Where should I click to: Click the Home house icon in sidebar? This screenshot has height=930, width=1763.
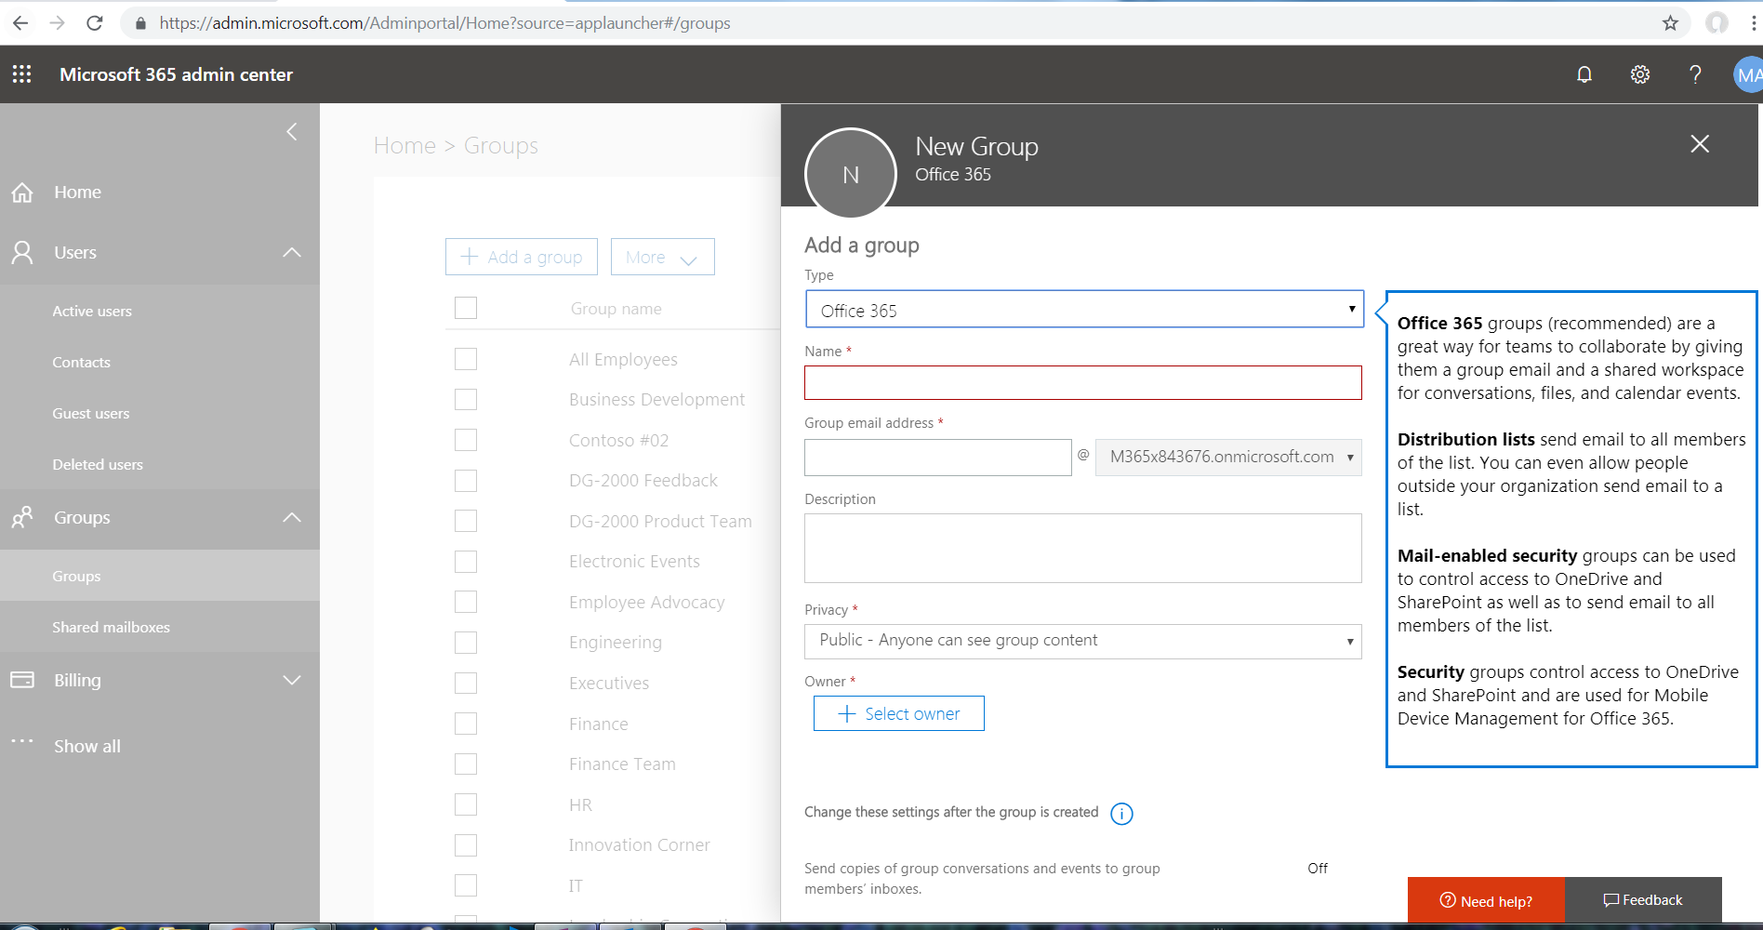[22, 193]
